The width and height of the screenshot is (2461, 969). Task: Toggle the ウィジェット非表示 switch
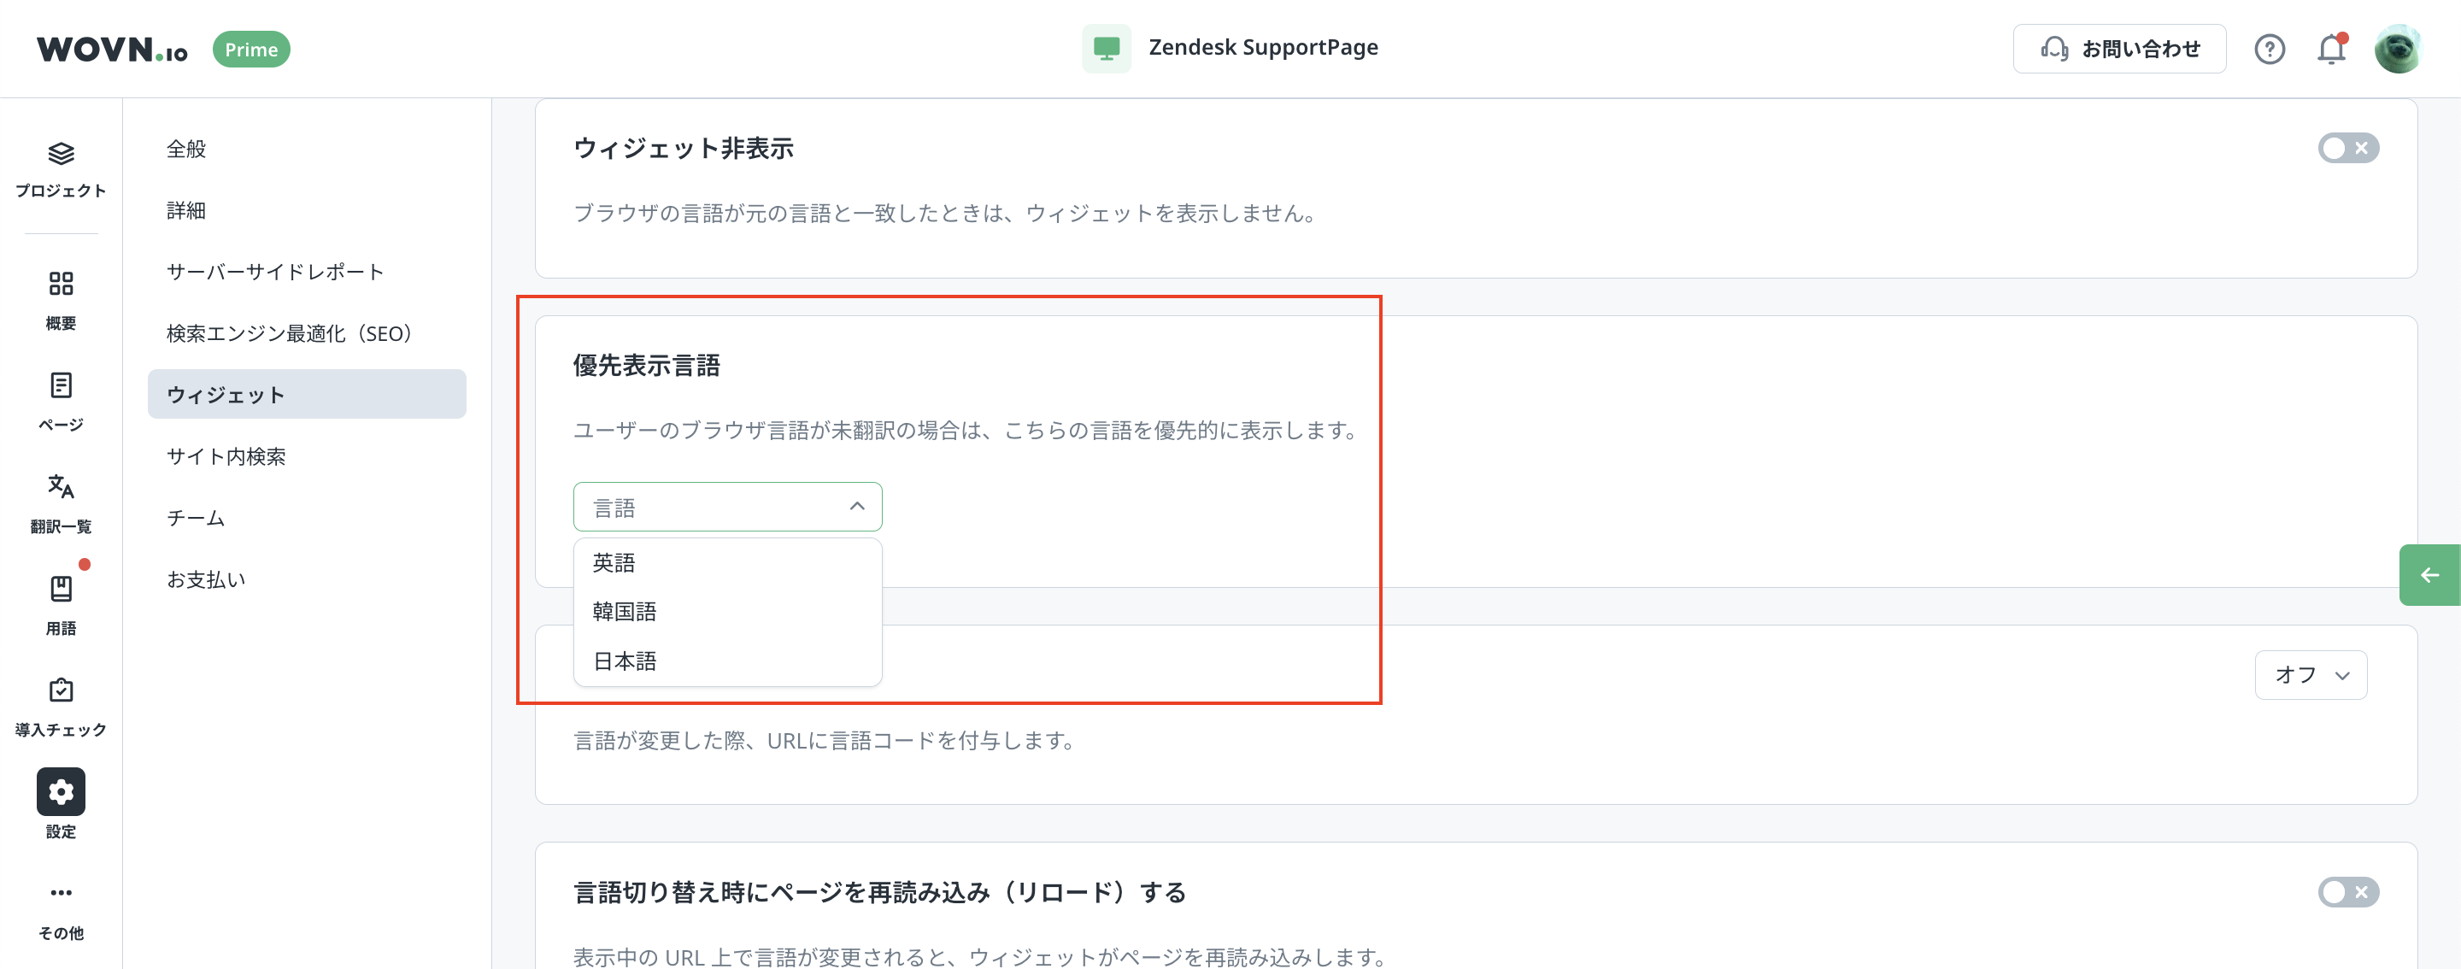pos(2347,148)
